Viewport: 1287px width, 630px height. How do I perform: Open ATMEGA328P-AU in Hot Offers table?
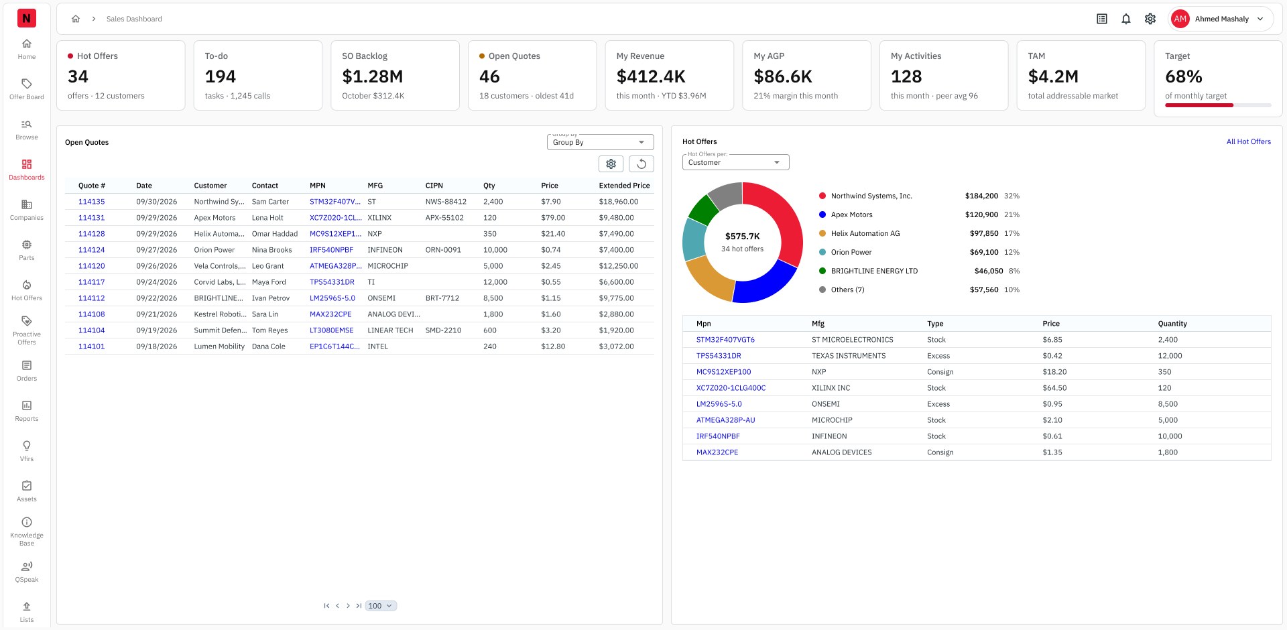(x=725, y=420)
